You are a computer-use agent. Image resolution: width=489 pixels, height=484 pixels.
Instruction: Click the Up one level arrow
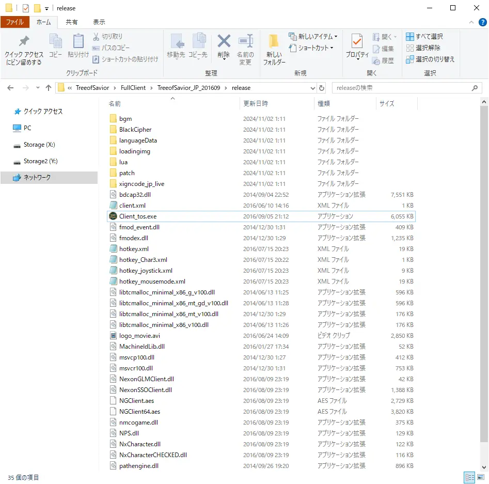tap(49, 88)
